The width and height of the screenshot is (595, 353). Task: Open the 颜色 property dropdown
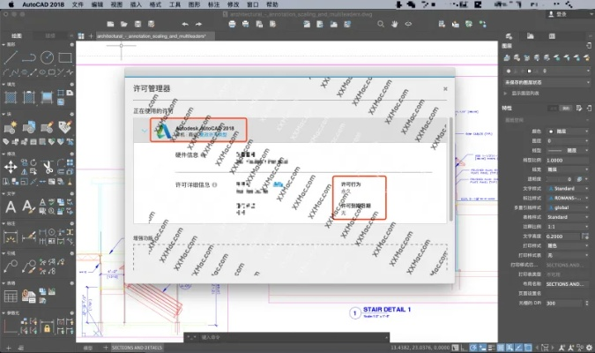562,131
